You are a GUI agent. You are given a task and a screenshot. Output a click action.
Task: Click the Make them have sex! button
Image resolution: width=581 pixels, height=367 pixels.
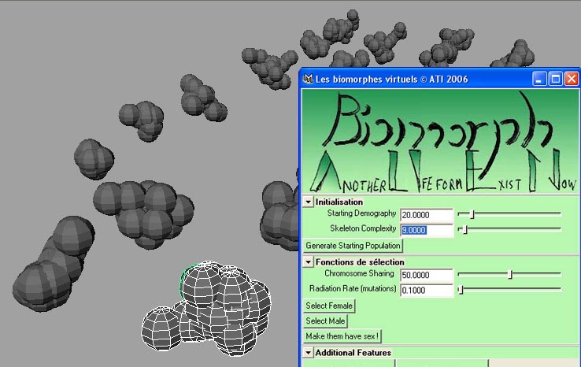(342, 336)
